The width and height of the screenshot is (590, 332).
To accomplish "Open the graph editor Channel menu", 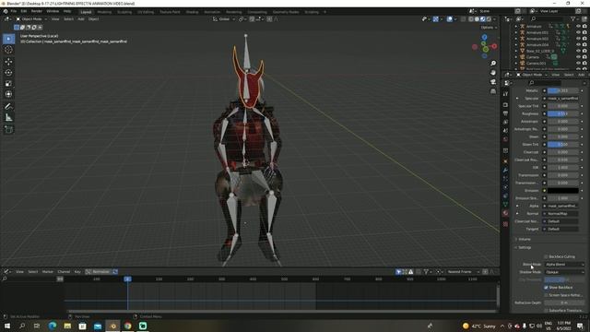I will [x=64, y=271].
